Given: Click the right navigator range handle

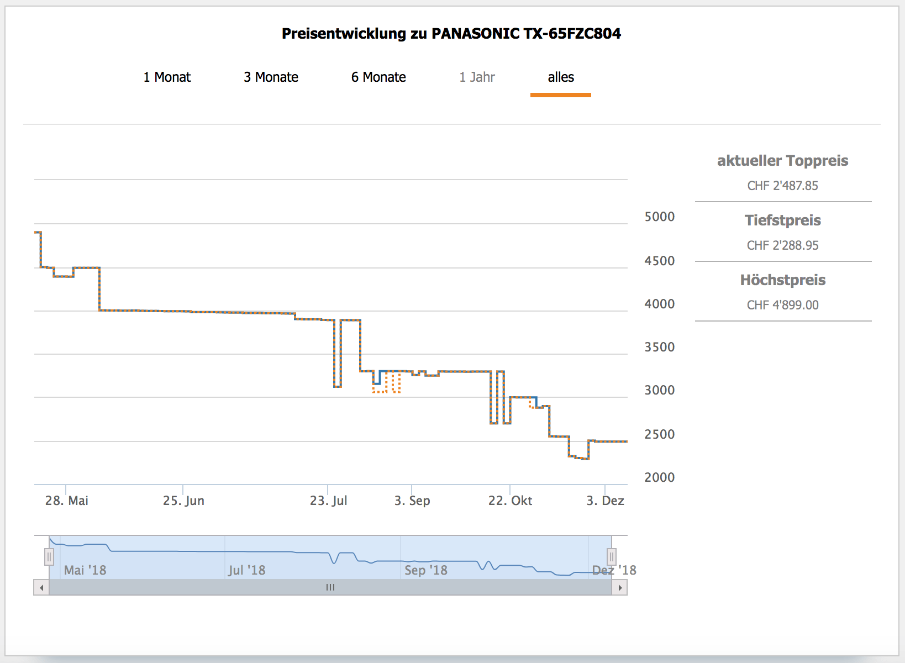Looking at the screenshot, I should pos(611,556).
